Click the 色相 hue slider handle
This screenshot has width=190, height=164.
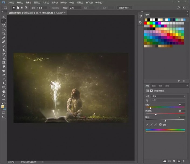pyautogui.click(x=150, y=108)
